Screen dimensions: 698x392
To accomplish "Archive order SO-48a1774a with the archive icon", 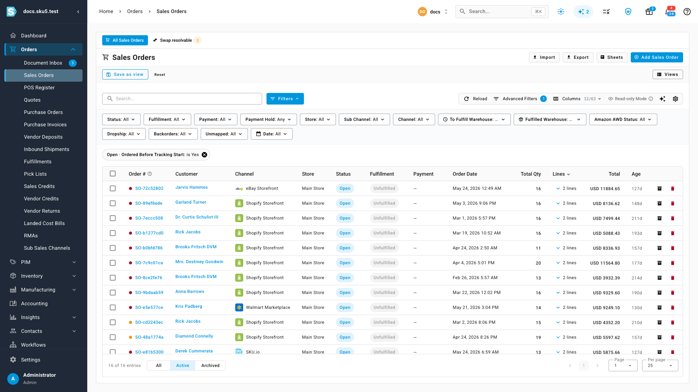I will (x=659, y=337).
